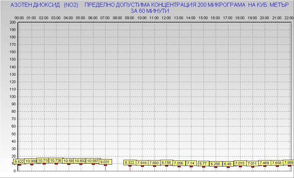294x178 pixels.
Task: Click the 6.258 value label
Action: (x=216, y=164)
